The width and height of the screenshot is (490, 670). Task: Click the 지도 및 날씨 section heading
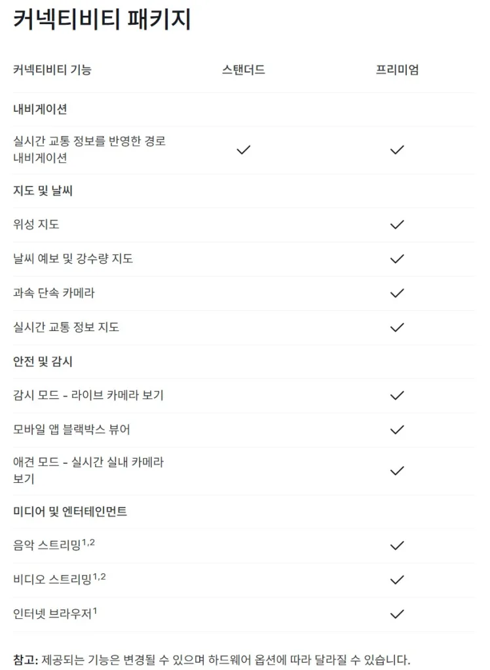click(x=43, y=191)
